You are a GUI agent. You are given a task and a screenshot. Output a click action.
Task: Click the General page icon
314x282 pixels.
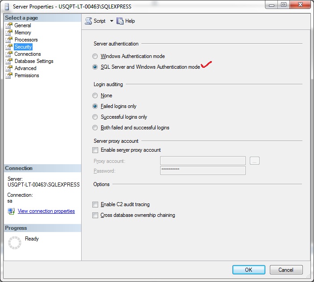(9, 25)
